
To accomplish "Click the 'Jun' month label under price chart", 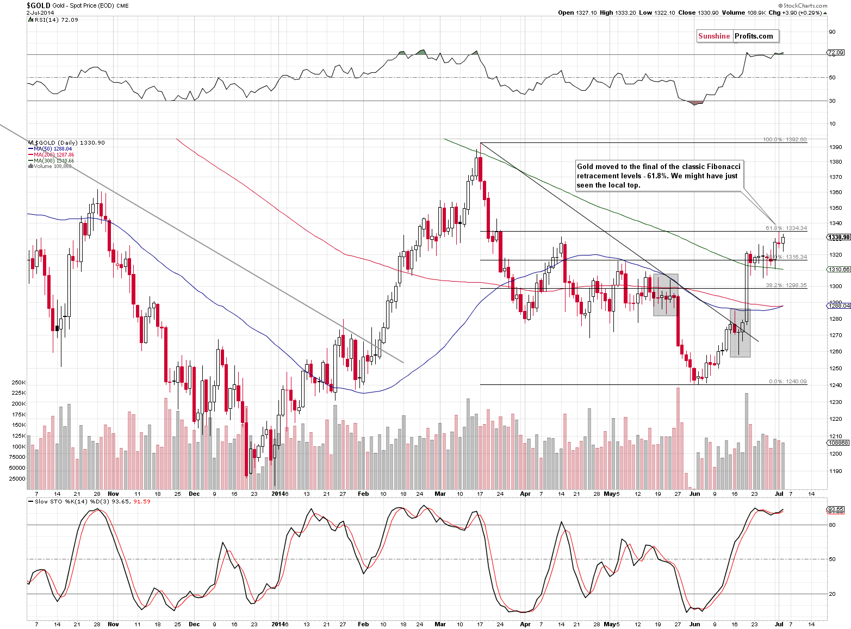I will pyautogui.click(x=694, y=494).
